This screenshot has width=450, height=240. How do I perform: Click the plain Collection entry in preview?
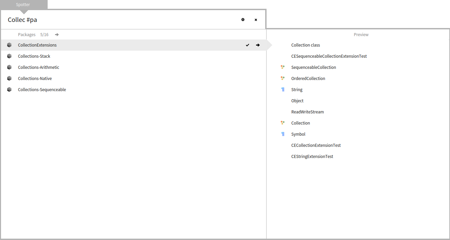point(300,123)
